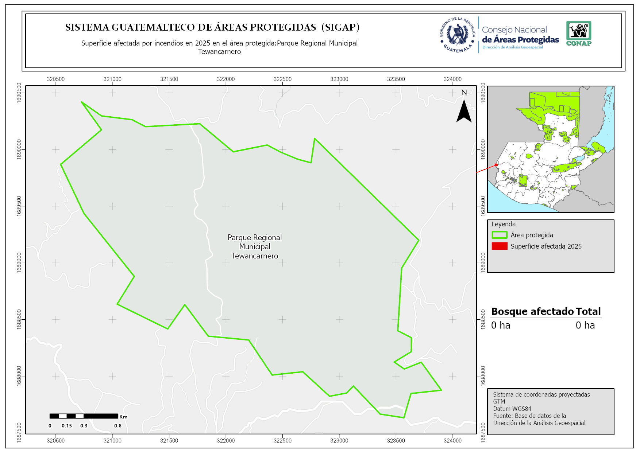Click the Consejo Nacional de Áreas Protegidas text

[x=520, y=35]
